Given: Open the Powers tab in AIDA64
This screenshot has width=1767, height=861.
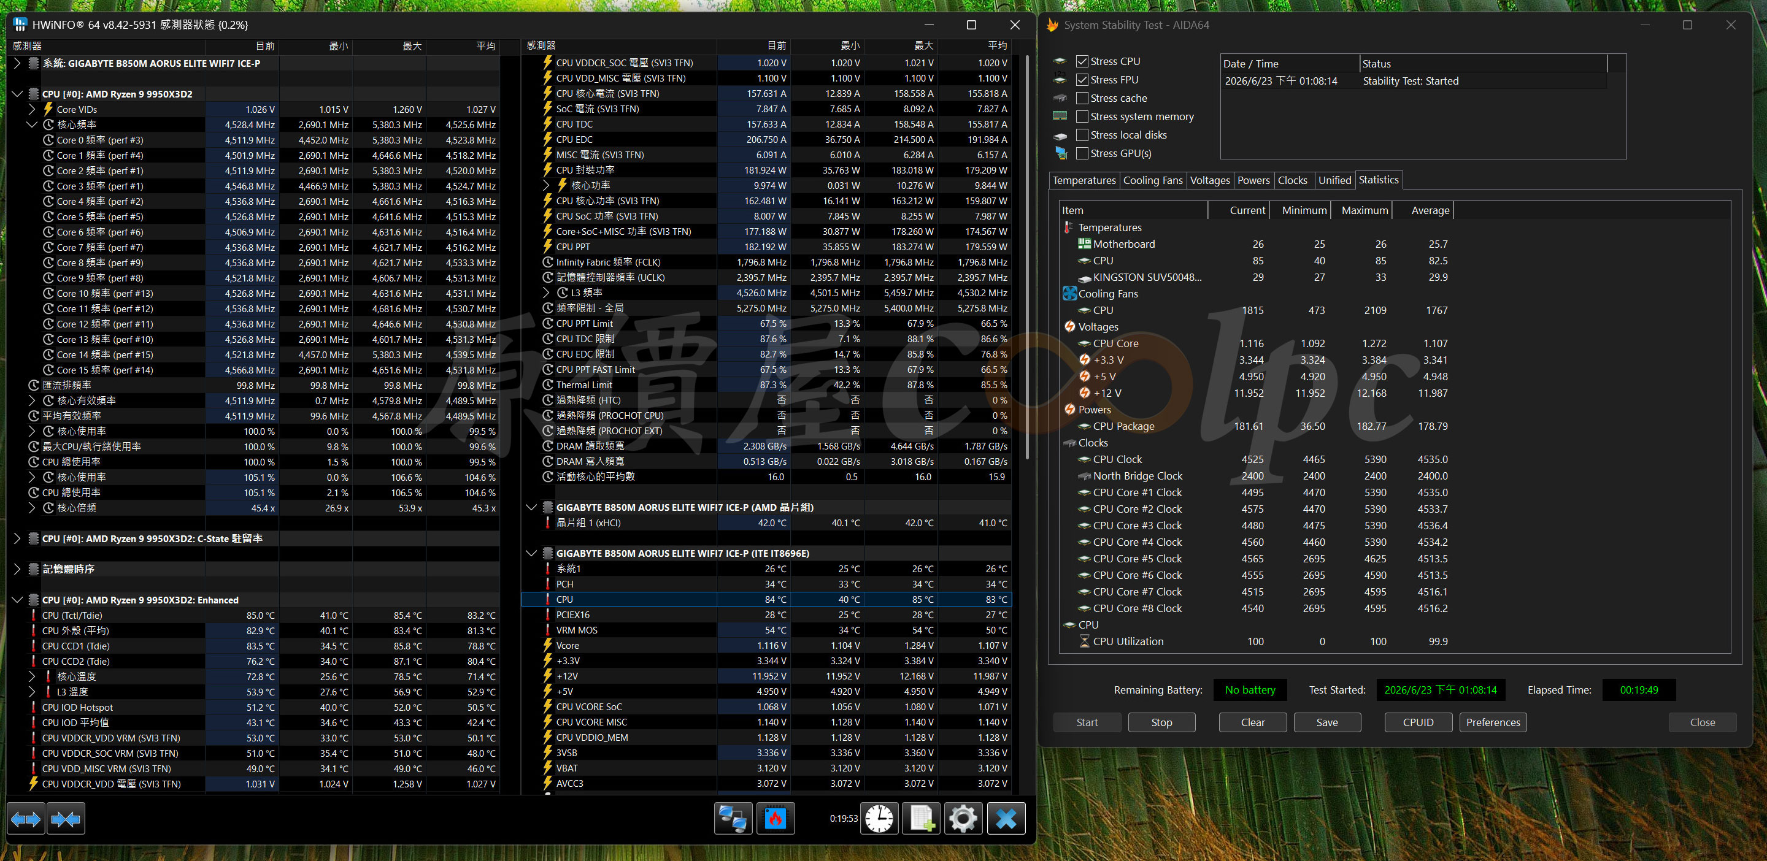Looking at the screenshot, I should (x=1254, y=180).
